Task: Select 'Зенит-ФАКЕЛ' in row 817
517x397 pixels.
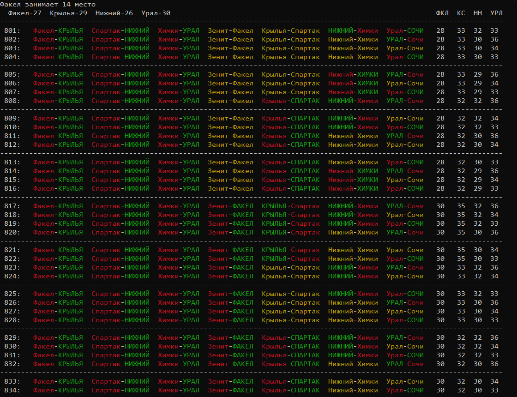Action: coord(230,206)
